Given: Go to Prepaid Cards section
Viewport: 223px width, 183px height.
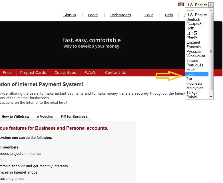Looking at the screenshot, I should pyautogui.click(x=33, y=73).
